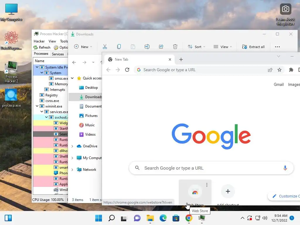Viewport: 300px width, 225px height.
Task: Click the Add shortcut plus tile
Action: (x=228, y=191)
